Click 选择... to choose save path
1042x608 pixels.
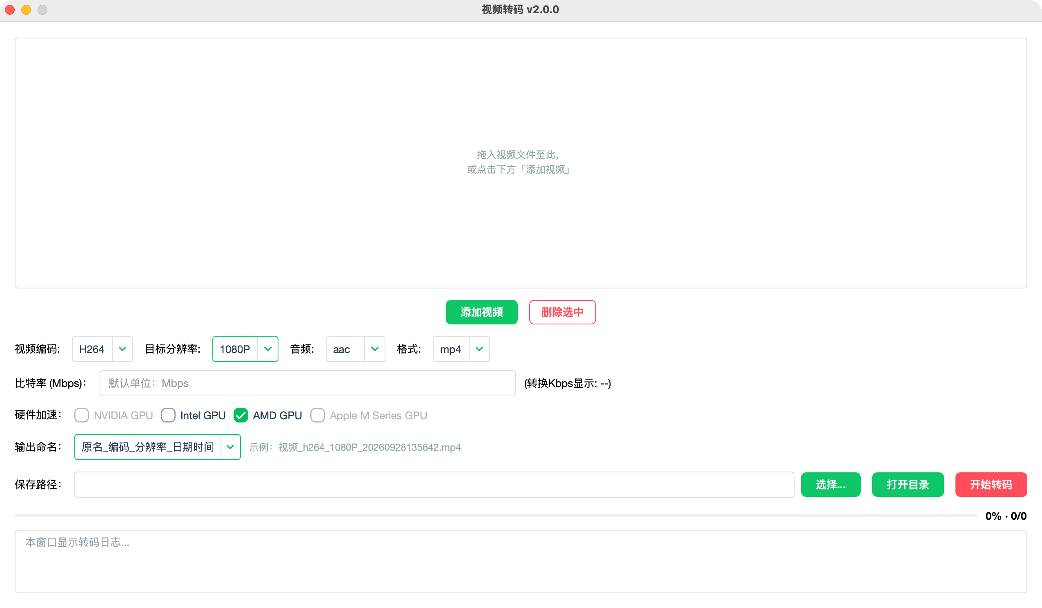coord(831,484)
